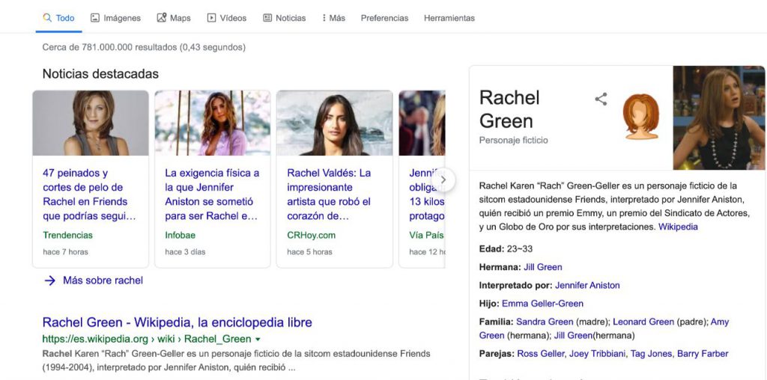Click CRHoy.com article thumbnail image
767x380 pixels.
(334, 123)
